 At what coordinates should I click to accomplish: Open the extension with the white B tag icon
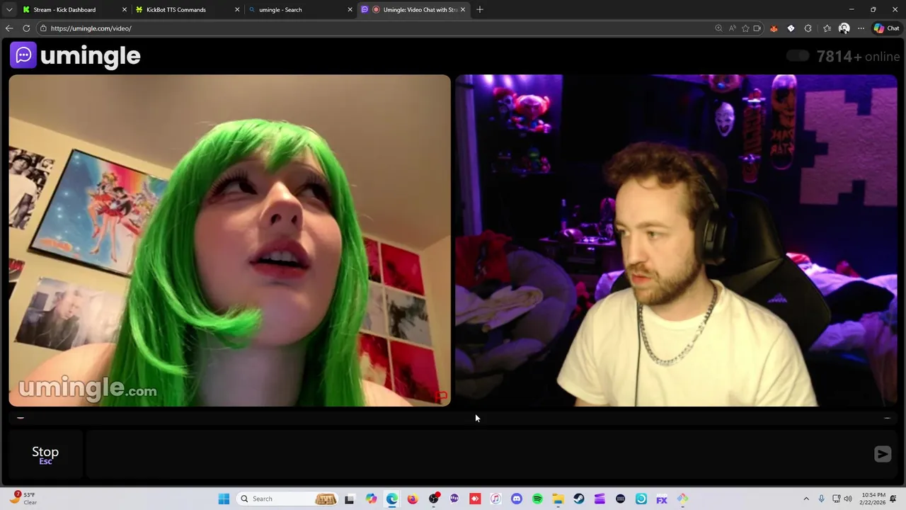[791, 28]
